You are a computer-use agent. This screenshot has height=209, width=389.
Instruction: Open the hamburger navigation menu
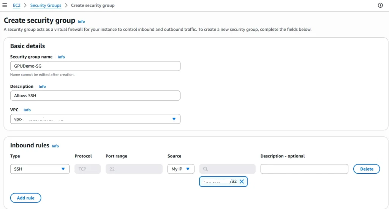tap(5, 5)
